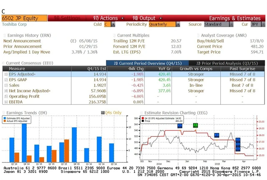
Task: Open the Earnings Trends (EM) section icon
Action: (x=4, y=112)
